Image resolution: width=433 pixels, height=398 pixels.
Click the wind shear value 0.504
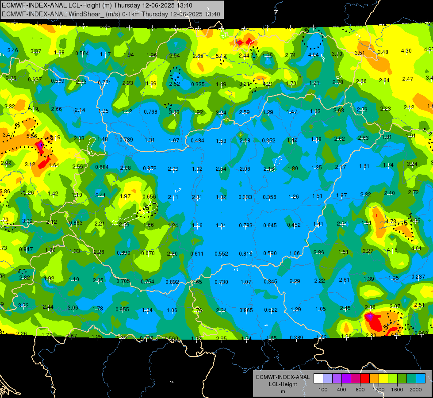(x=82, y=54)
